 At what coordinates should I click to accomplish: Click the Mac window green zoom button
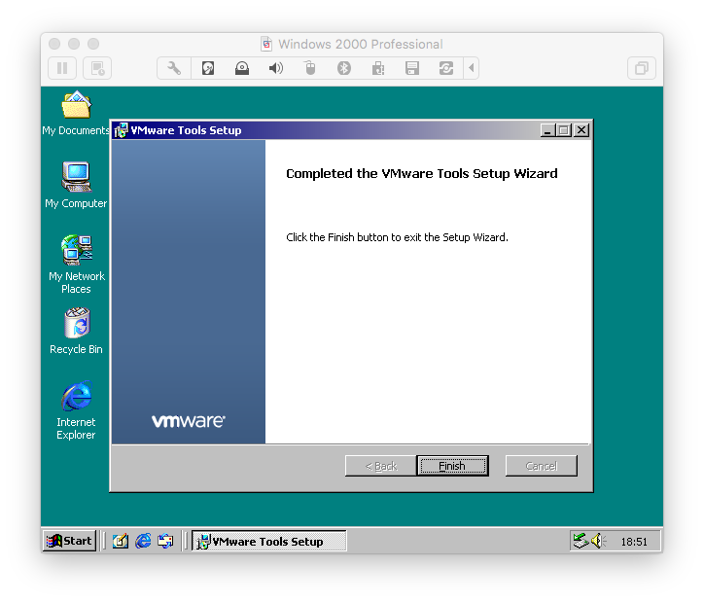tap(93, 44)
